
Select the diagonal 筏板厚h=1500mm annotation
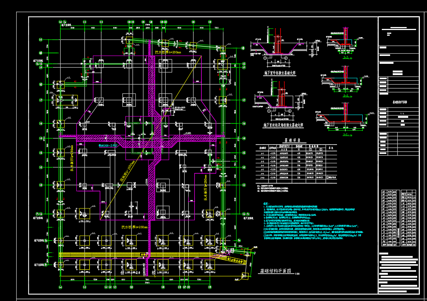(x=127, y=172)
